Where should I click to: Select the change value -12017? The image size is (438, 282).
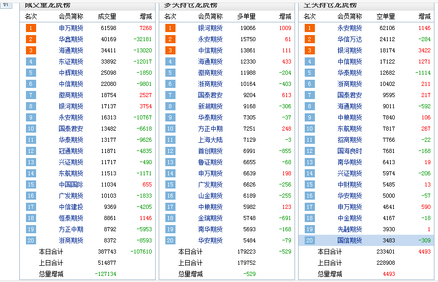pyautogui.click(x=143, y=61)
